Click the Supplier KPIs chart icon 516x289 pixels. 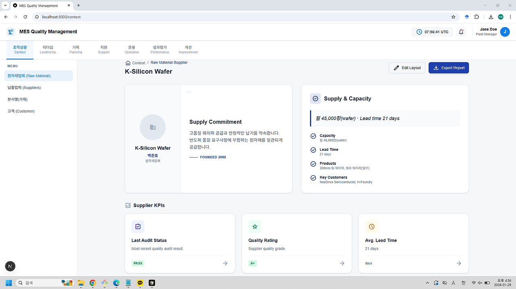click(x=128, y=205)
